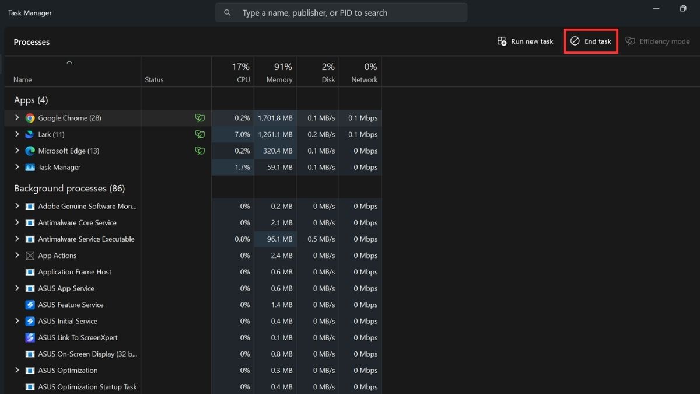This screenshot has height=394, width=700.
Task: Expand the Task Manager process row
Action: pyautogui.click(x=17, y=167)
